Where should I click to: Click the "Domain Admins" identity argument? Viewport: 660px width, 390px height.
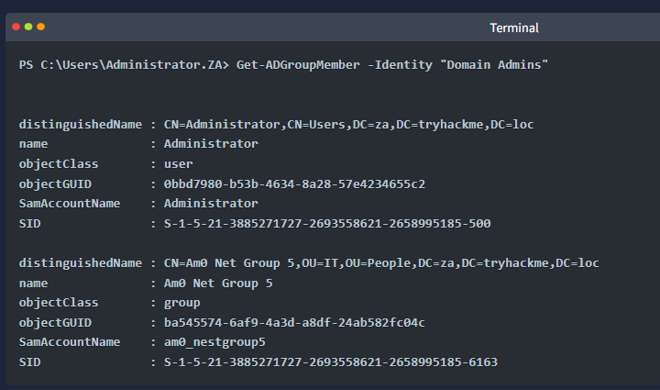[x=494, y=65]
